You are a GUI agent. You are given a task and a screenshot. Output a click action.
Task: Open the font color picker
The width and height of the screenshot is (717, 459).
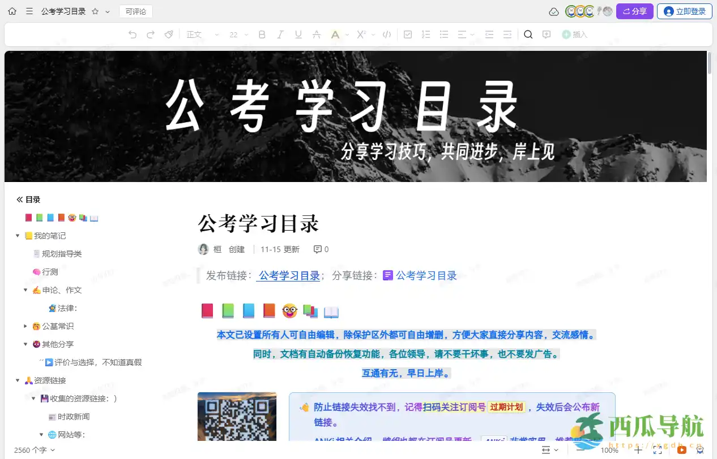coord(336,34)
